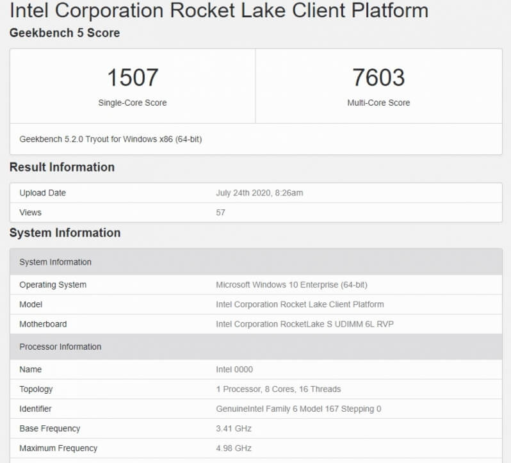Click the Intel Corporation Rocket Lake page title
Image resolution: width=511 pixels, height=463 pixels.
click(218, 10)
